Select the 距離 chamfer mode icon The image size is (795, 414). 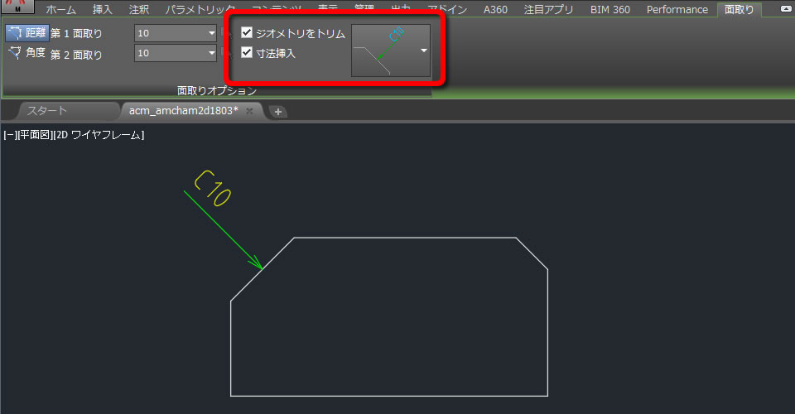15,33
